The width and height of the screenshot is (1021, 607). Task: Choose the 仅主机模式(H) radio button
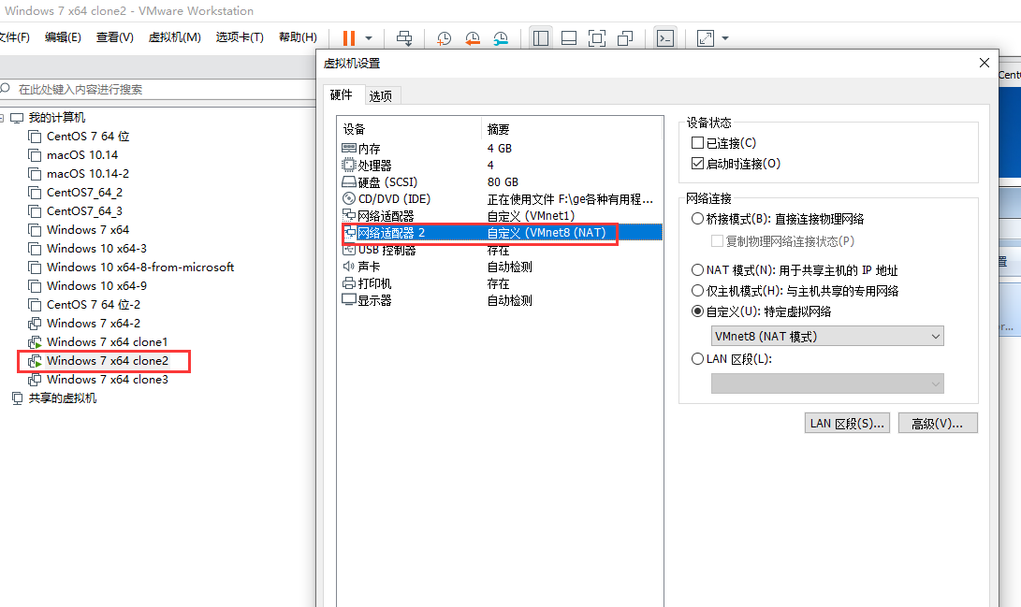[x=697, y=290]
